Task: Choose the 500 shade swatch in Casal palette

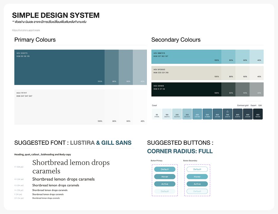Action: point(207,114)
